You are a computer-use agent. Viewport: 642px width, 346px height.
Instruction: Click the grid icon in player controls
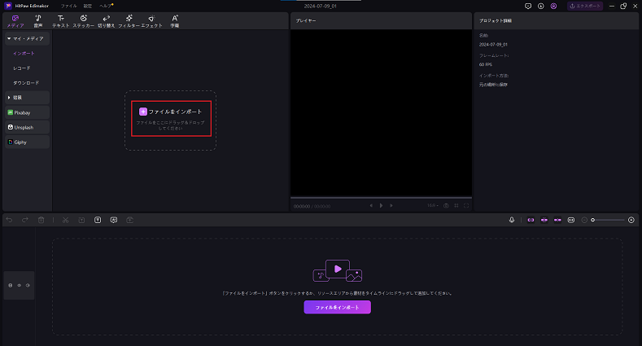pyautogui.click(x=456, y=205)
